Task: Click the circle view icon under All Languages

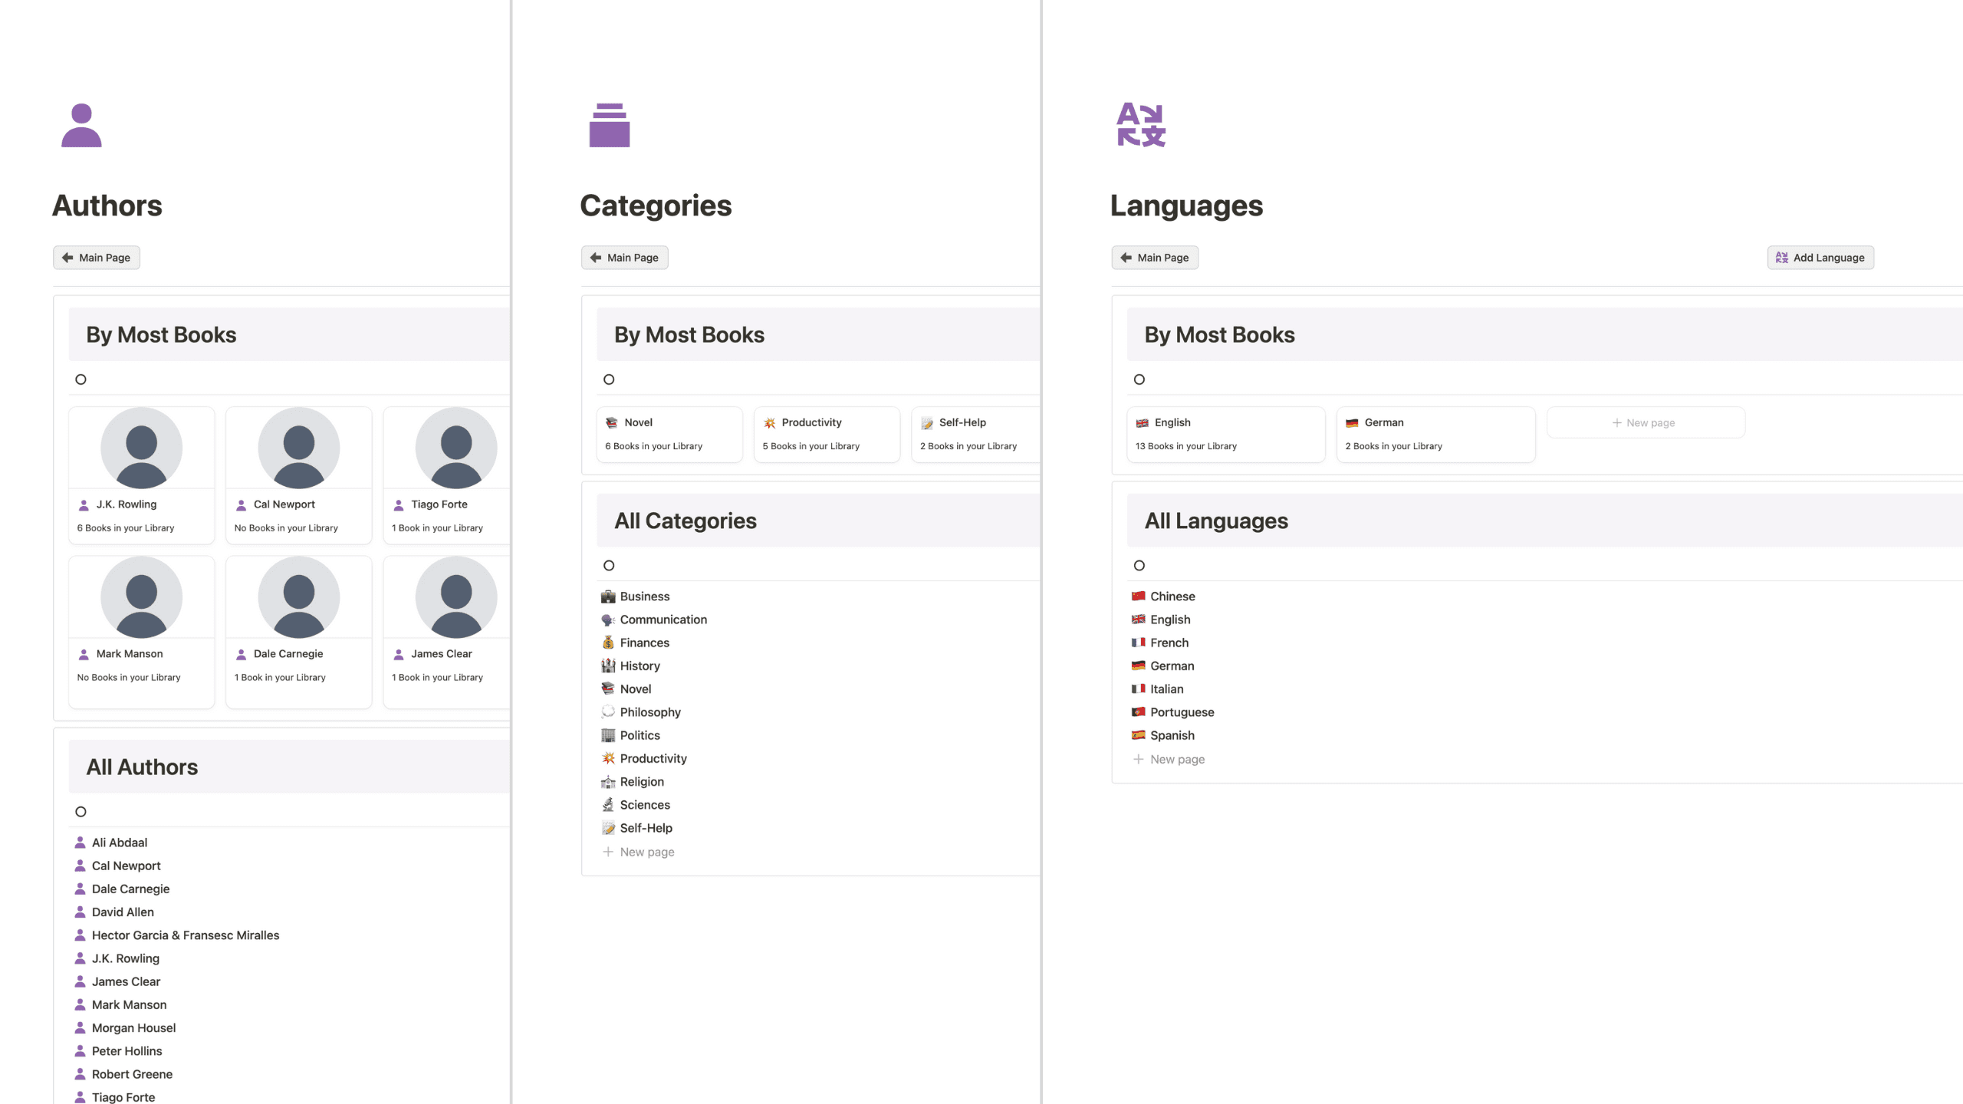Action: click(1139, 566)
